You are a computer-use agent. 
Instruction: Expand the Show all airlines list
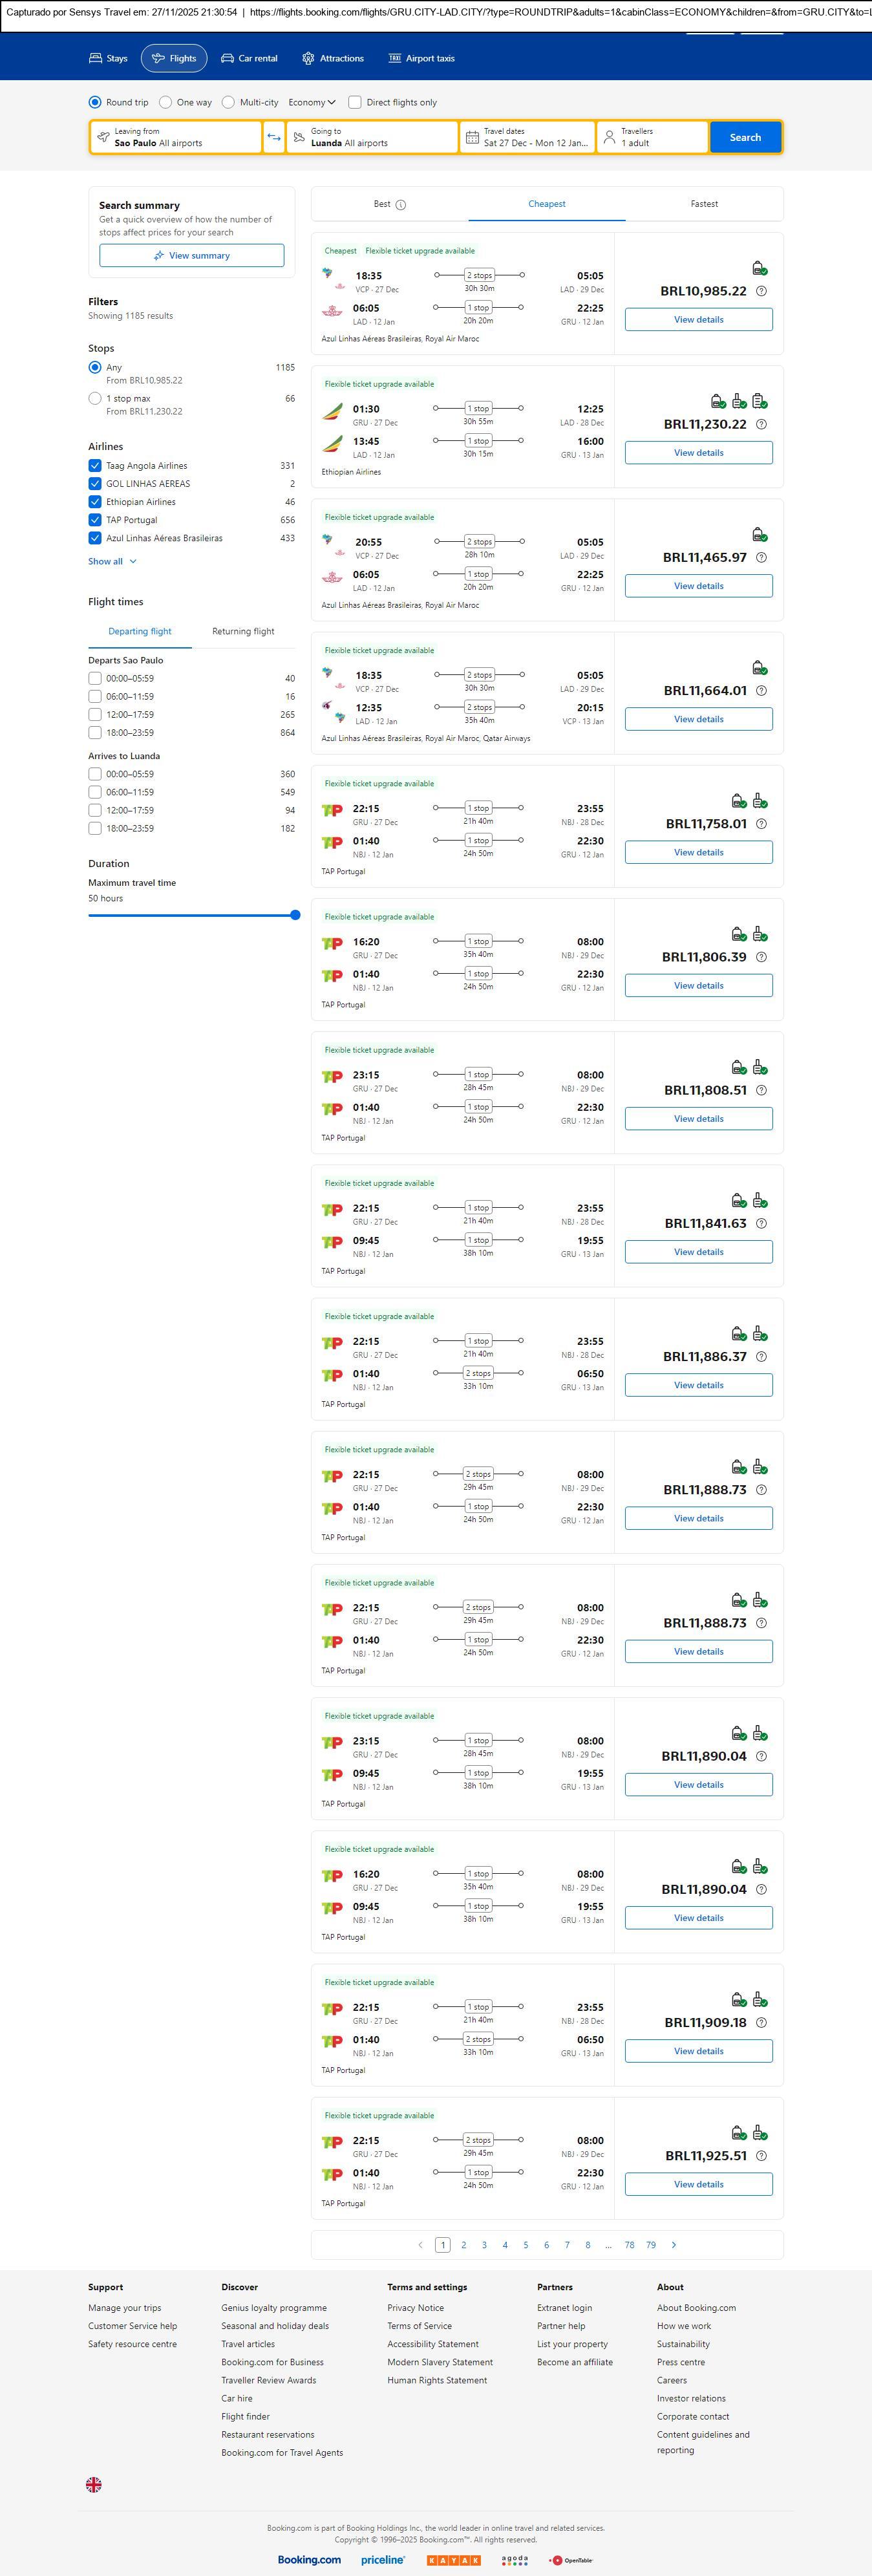tap(112, 561)
